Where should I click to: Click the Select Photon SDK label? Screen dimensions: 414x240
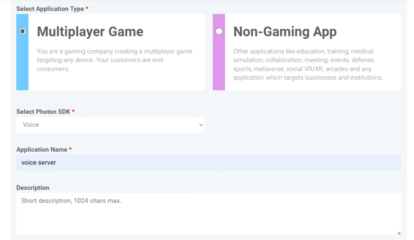[x=43, y=112]
